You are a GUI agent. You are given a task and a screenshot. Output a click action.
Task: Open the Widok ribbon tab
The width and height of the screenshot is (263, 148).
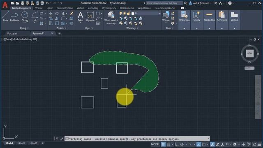click(x=80, y=8)
